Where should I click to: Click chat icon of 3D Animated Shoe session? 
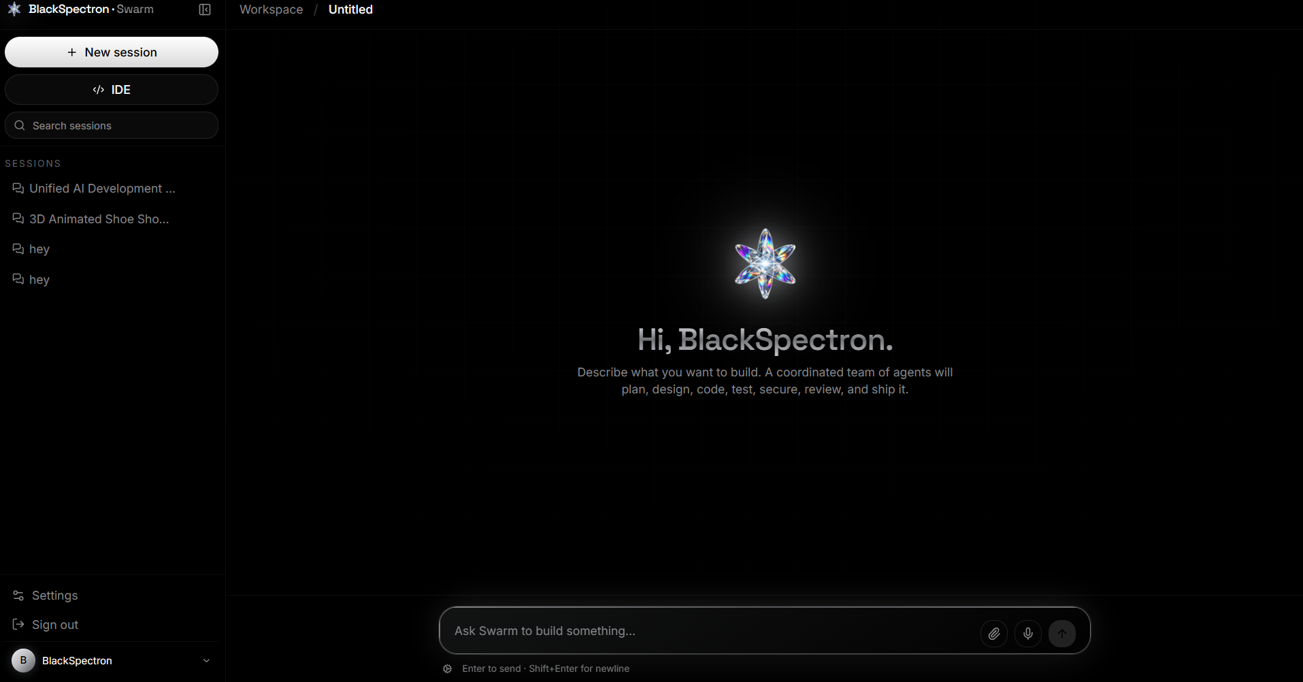point(18,219)
